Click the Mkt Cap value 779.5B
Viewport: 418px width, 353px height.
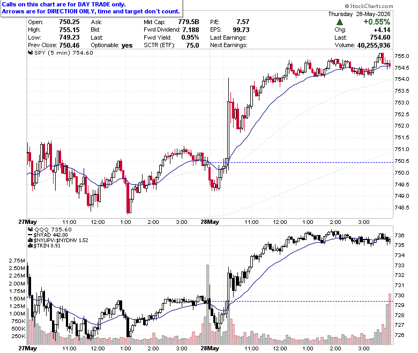[x=189, y=22]
